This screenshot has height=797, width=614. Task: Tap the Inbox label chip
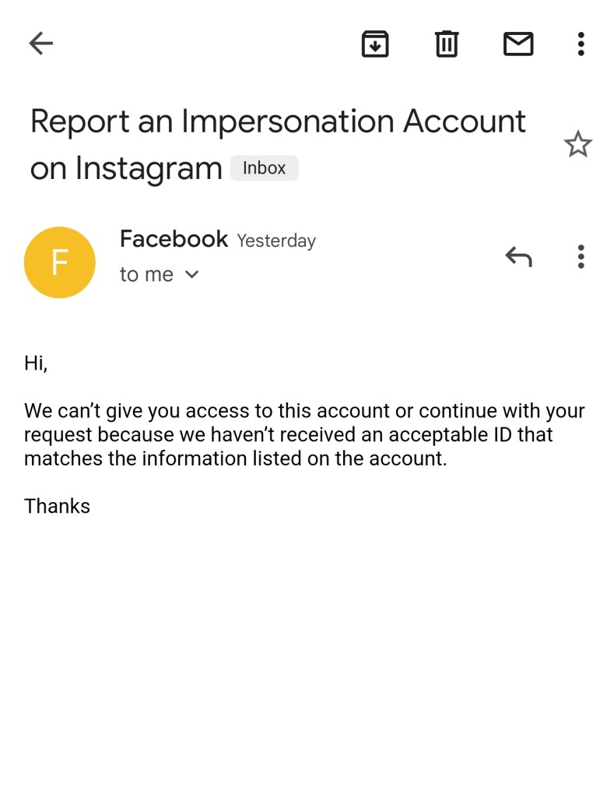(x=264, y=168)
